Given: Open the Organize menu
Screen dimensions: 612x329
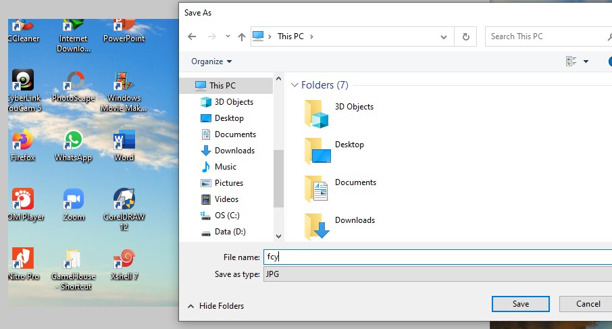Looking at the screenshot, I should coord(211,61).
